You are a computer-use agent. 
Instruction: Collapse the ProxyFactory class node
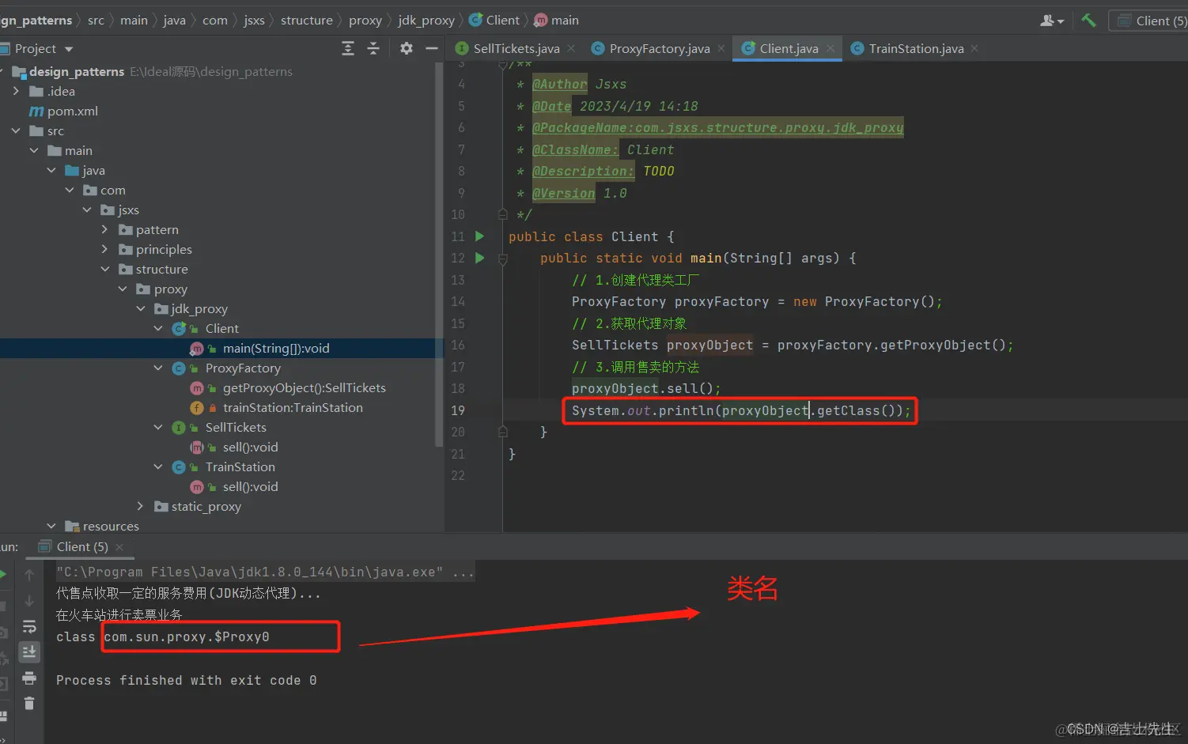pos(158,368)
